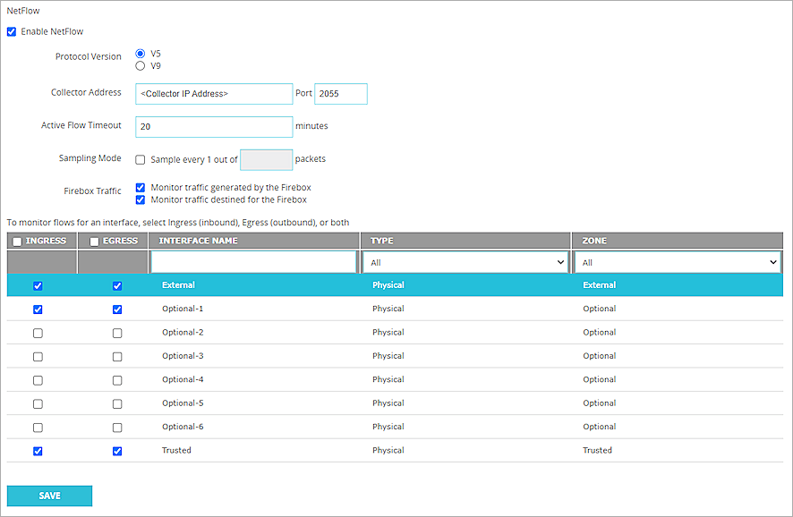Click the SAVE button
Screen dimensions: 793x517
[49, 496]
